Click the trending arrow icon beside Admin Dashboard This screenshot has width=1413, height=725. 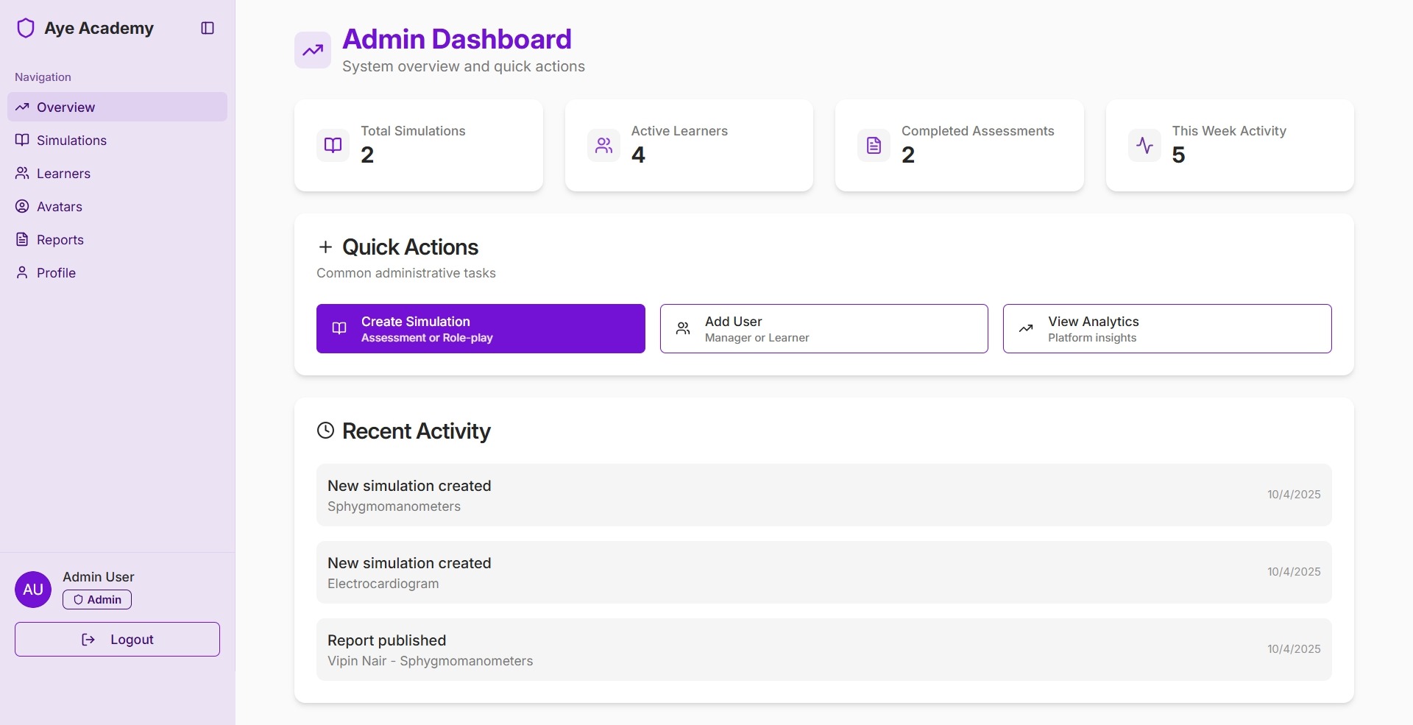tap(312, 50)
